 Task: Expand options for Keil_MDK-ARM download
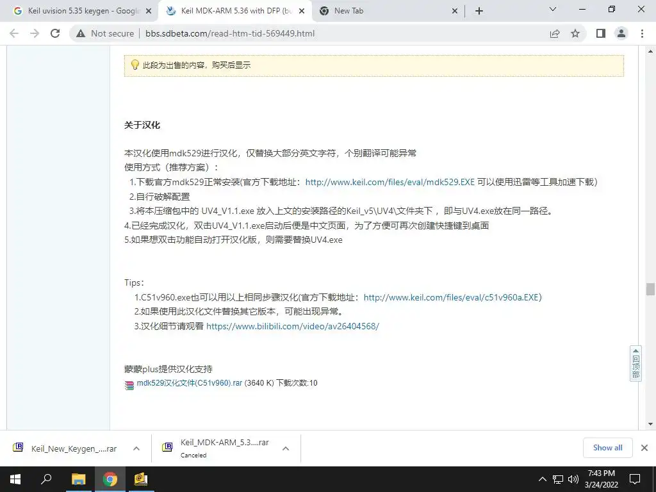coord(286,448)
